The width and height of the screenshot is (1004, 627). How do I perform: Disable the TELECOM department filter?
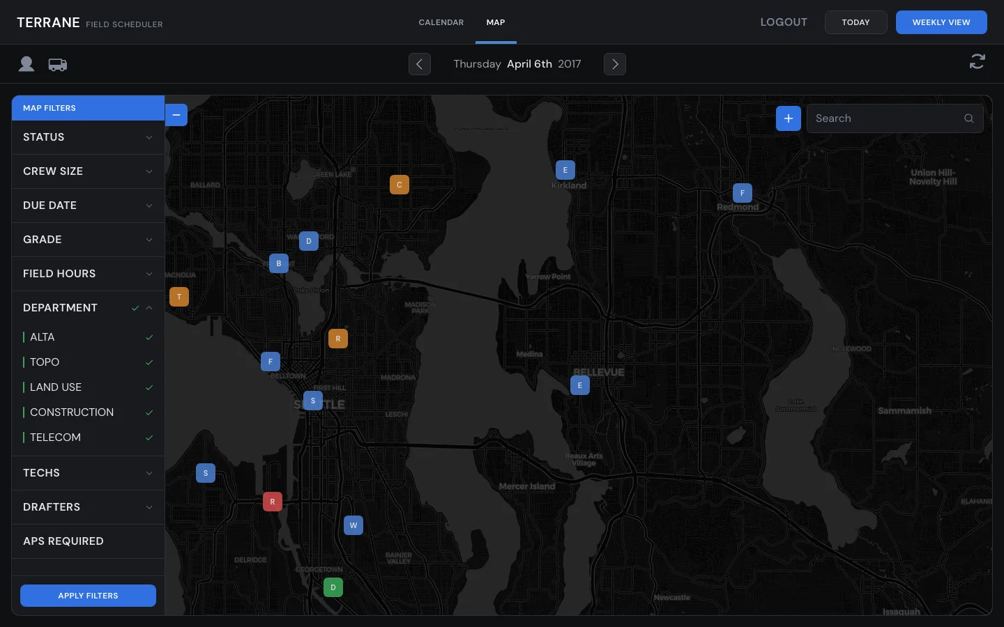click(149, 438)
